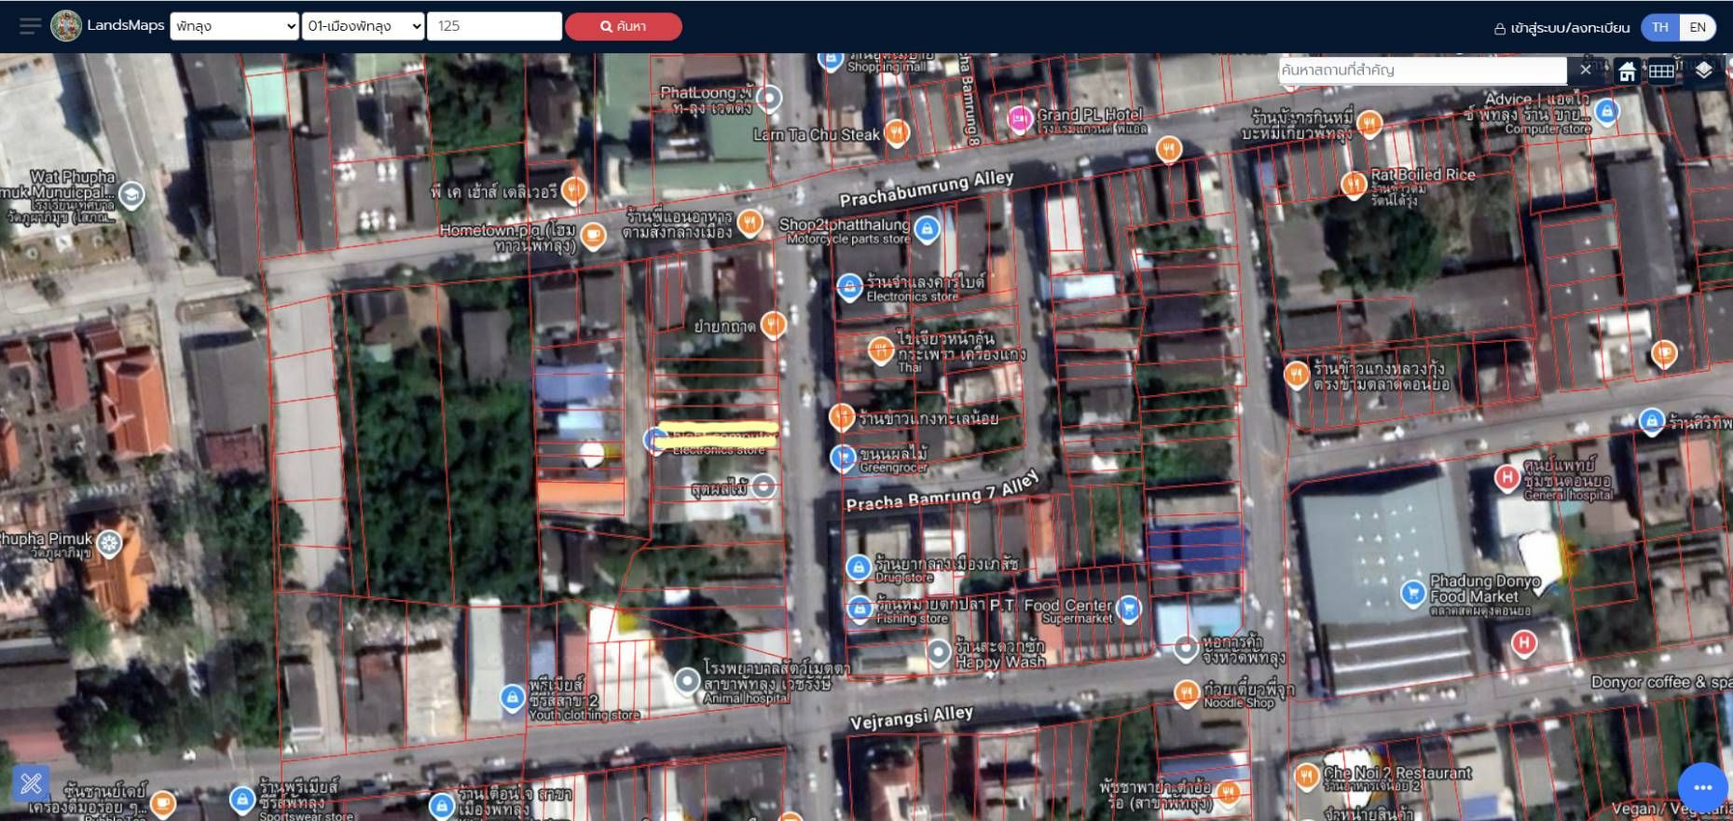Viewport: 1733px width, 821px height.
Task: Click the home icon on the map toolbar
Action: [x=1627, y=71]
